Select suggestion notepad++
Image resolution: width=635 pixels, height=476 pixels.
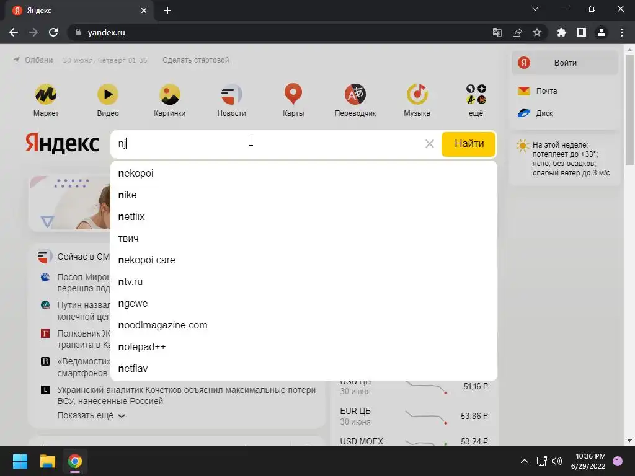click(304, 347)
